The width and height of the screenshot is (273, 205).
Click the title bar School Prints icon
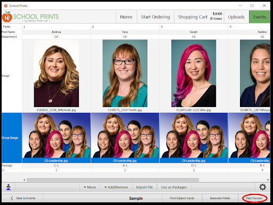pyautogui.click(x=6, y=6)
